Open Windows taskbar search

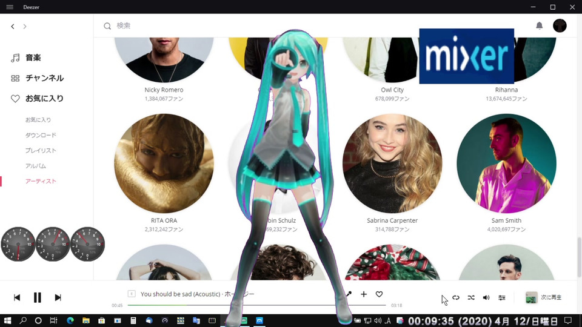coord(23,320)
